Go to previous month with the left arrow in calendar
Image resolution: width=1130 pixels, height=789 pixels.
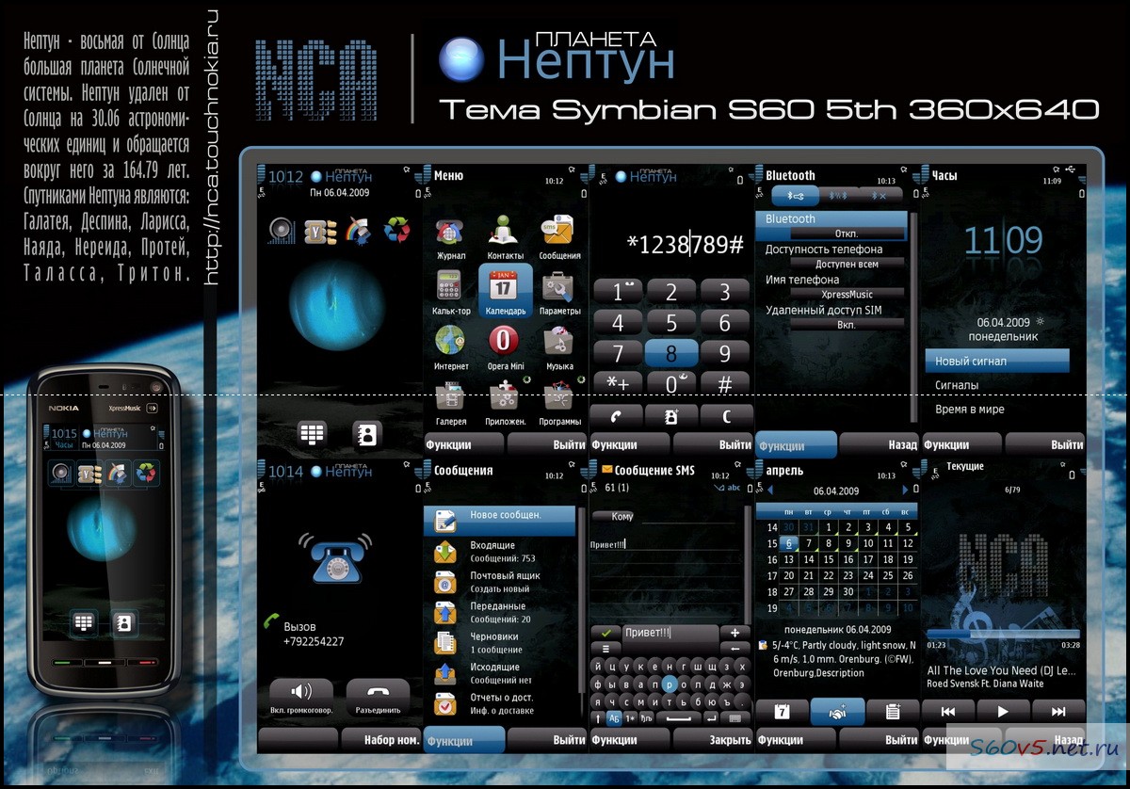[769, 491]
